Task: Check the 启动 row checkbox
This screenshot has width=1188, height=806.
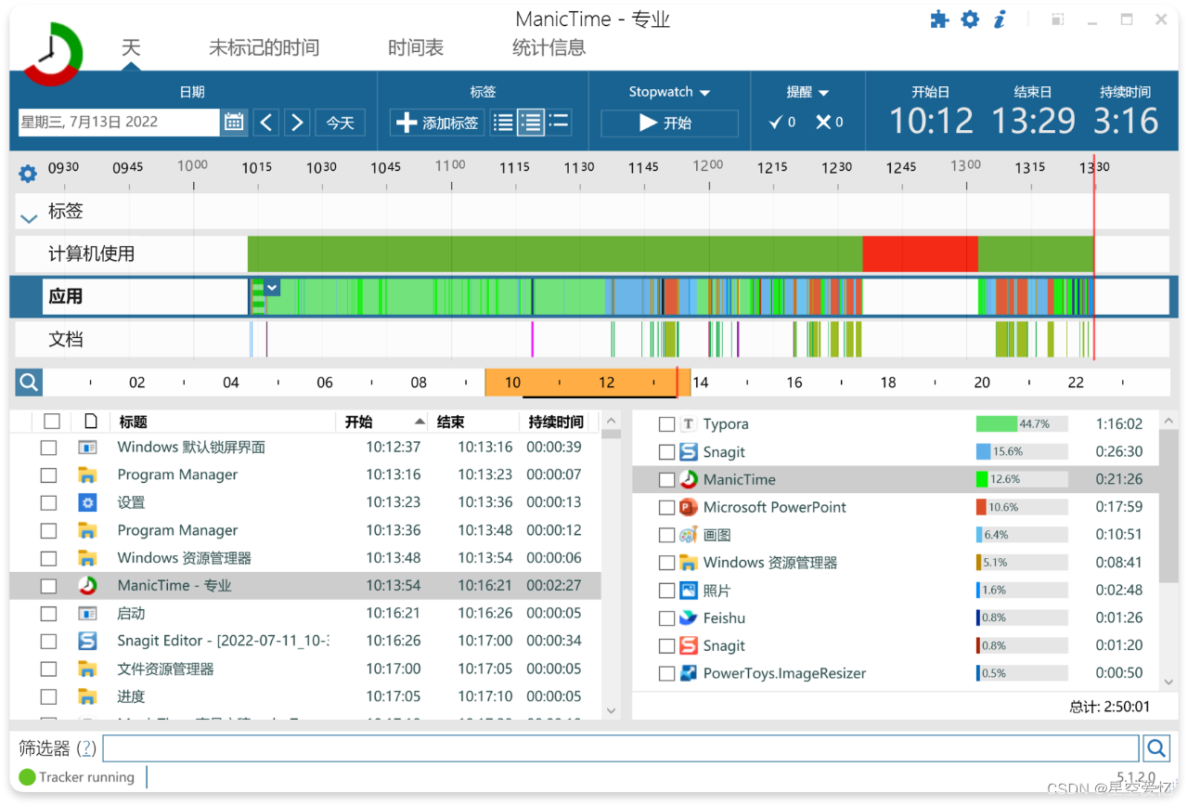Action: pyautogui.click(x=48, y=614)
